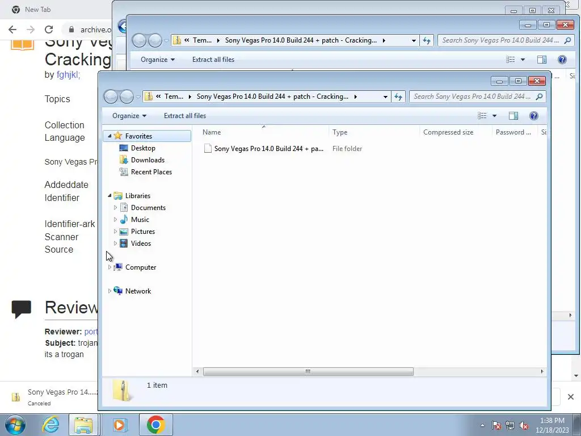Click Extract all files in front window
Screen dimensions: 581x436
tap(185, 116)
